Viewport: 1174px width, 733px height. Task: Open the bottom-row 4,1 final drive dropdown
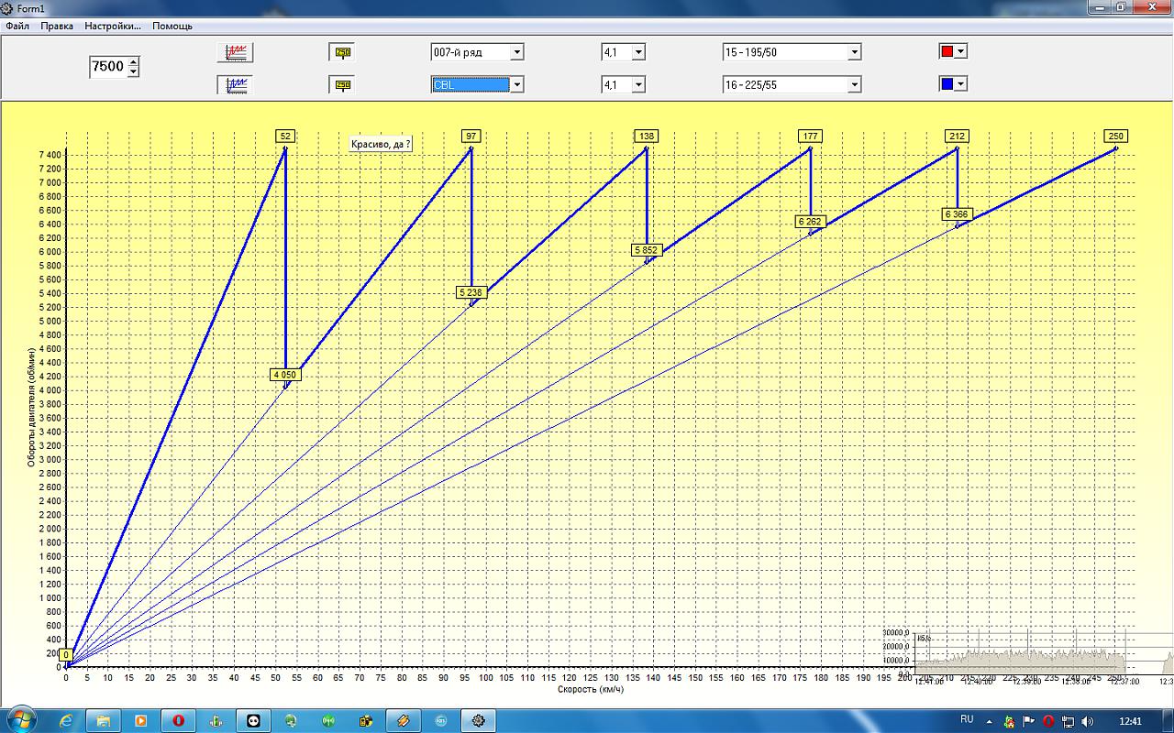point(638,84)
